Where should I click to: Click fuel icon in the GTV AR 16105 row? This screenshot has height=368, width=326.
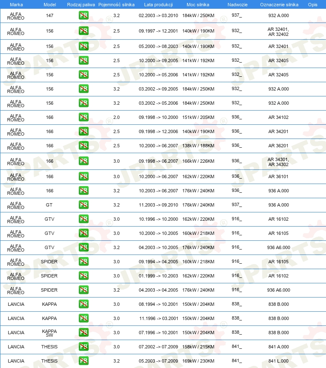(84, 233)
